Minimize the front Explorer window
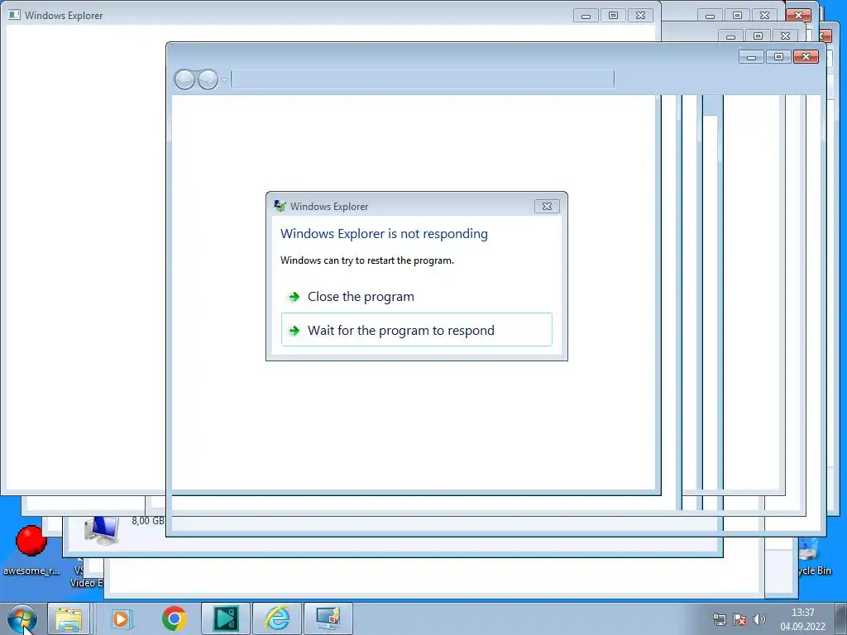This screenshot has width=847, height=635. pos(751,57)
